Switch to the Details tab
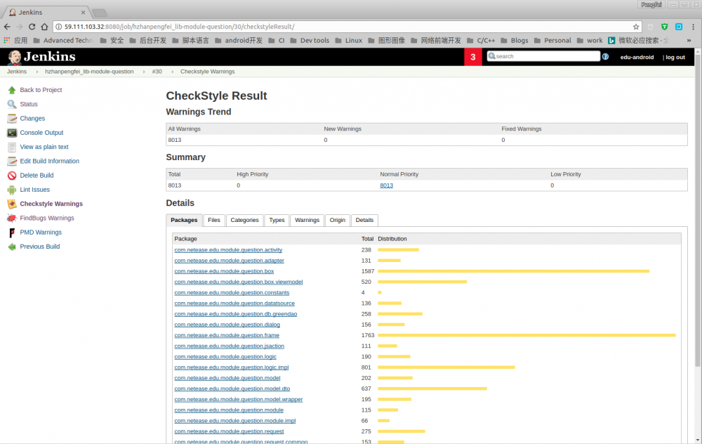 (364, 220)
